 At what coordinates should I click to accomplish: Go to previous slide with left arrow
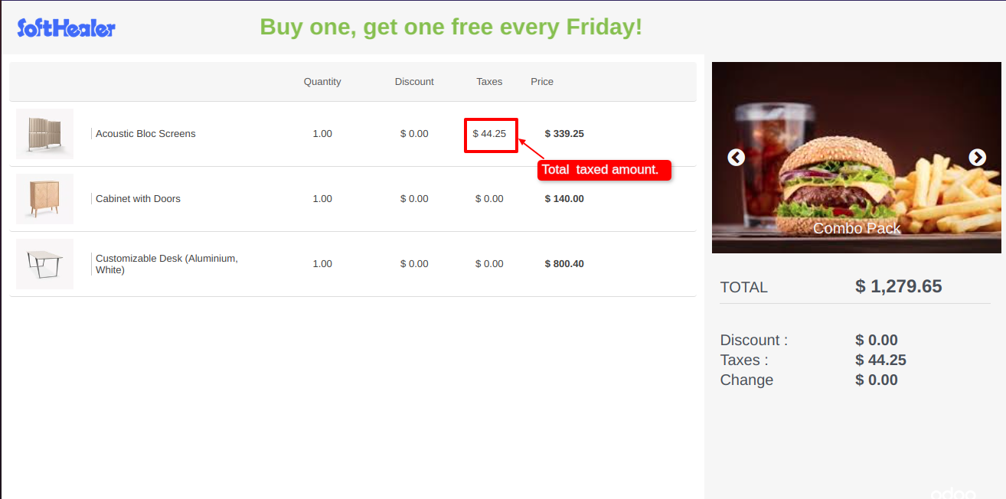tap(736, 157)
